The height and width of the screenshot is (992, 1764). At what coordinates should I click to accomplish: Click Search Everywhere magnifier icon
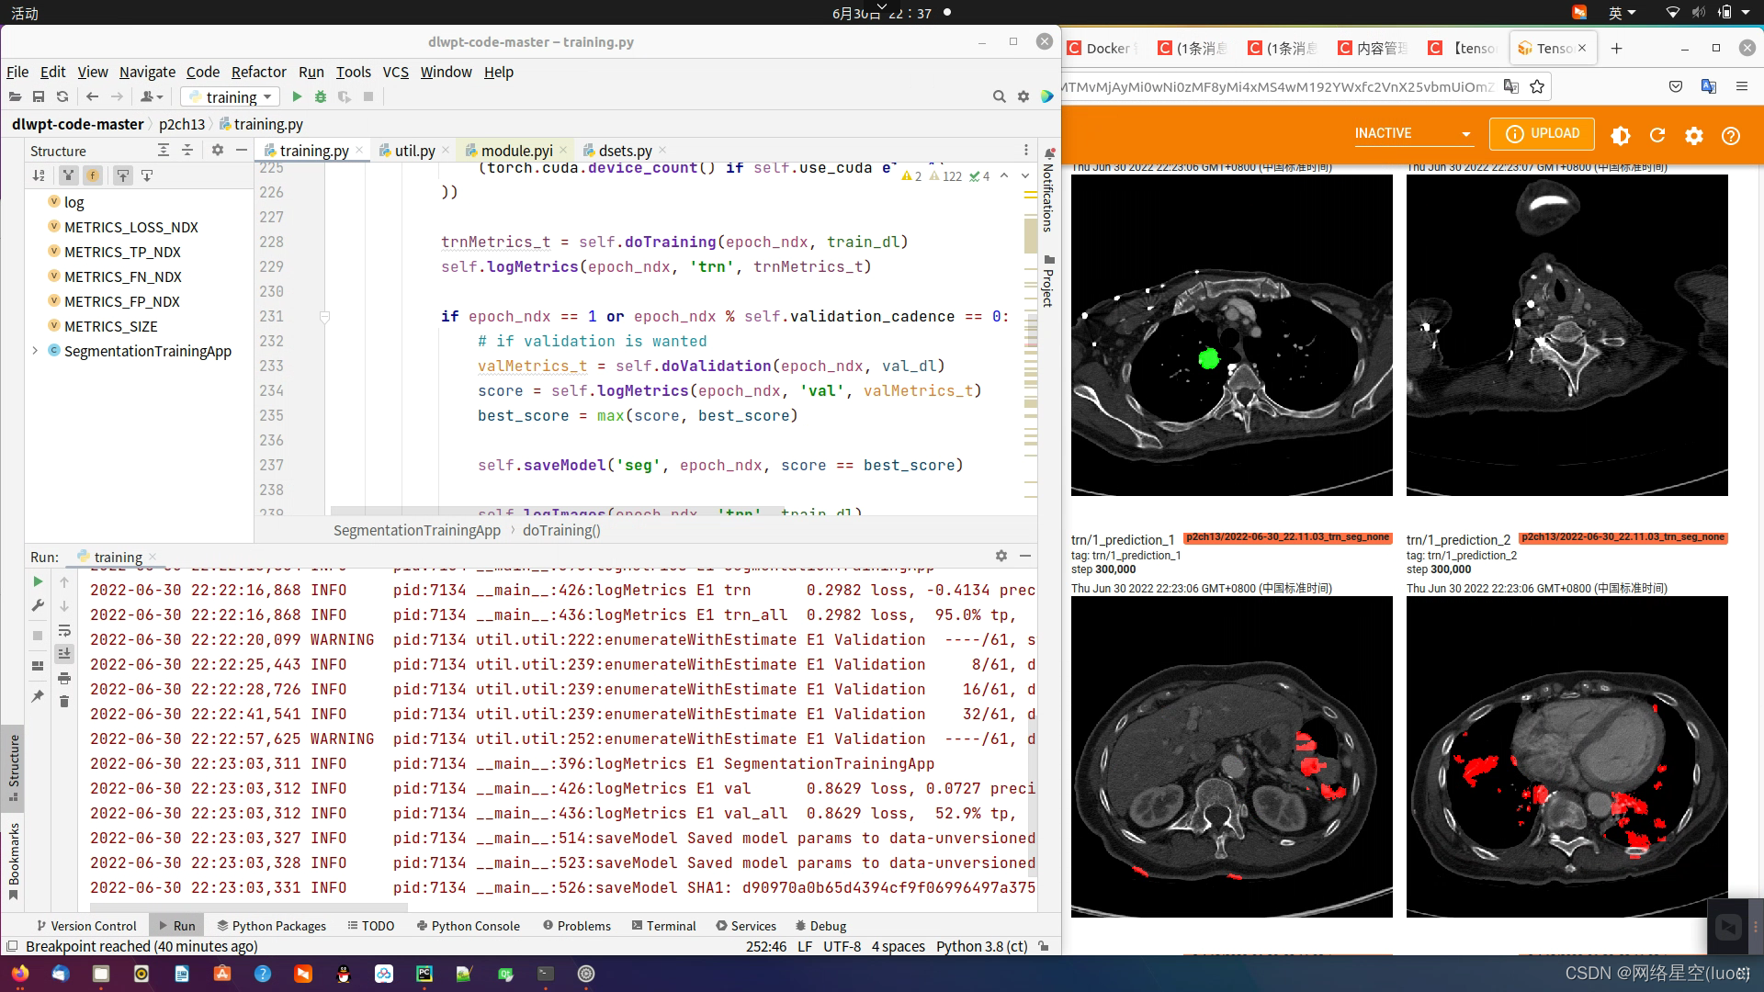999,96
